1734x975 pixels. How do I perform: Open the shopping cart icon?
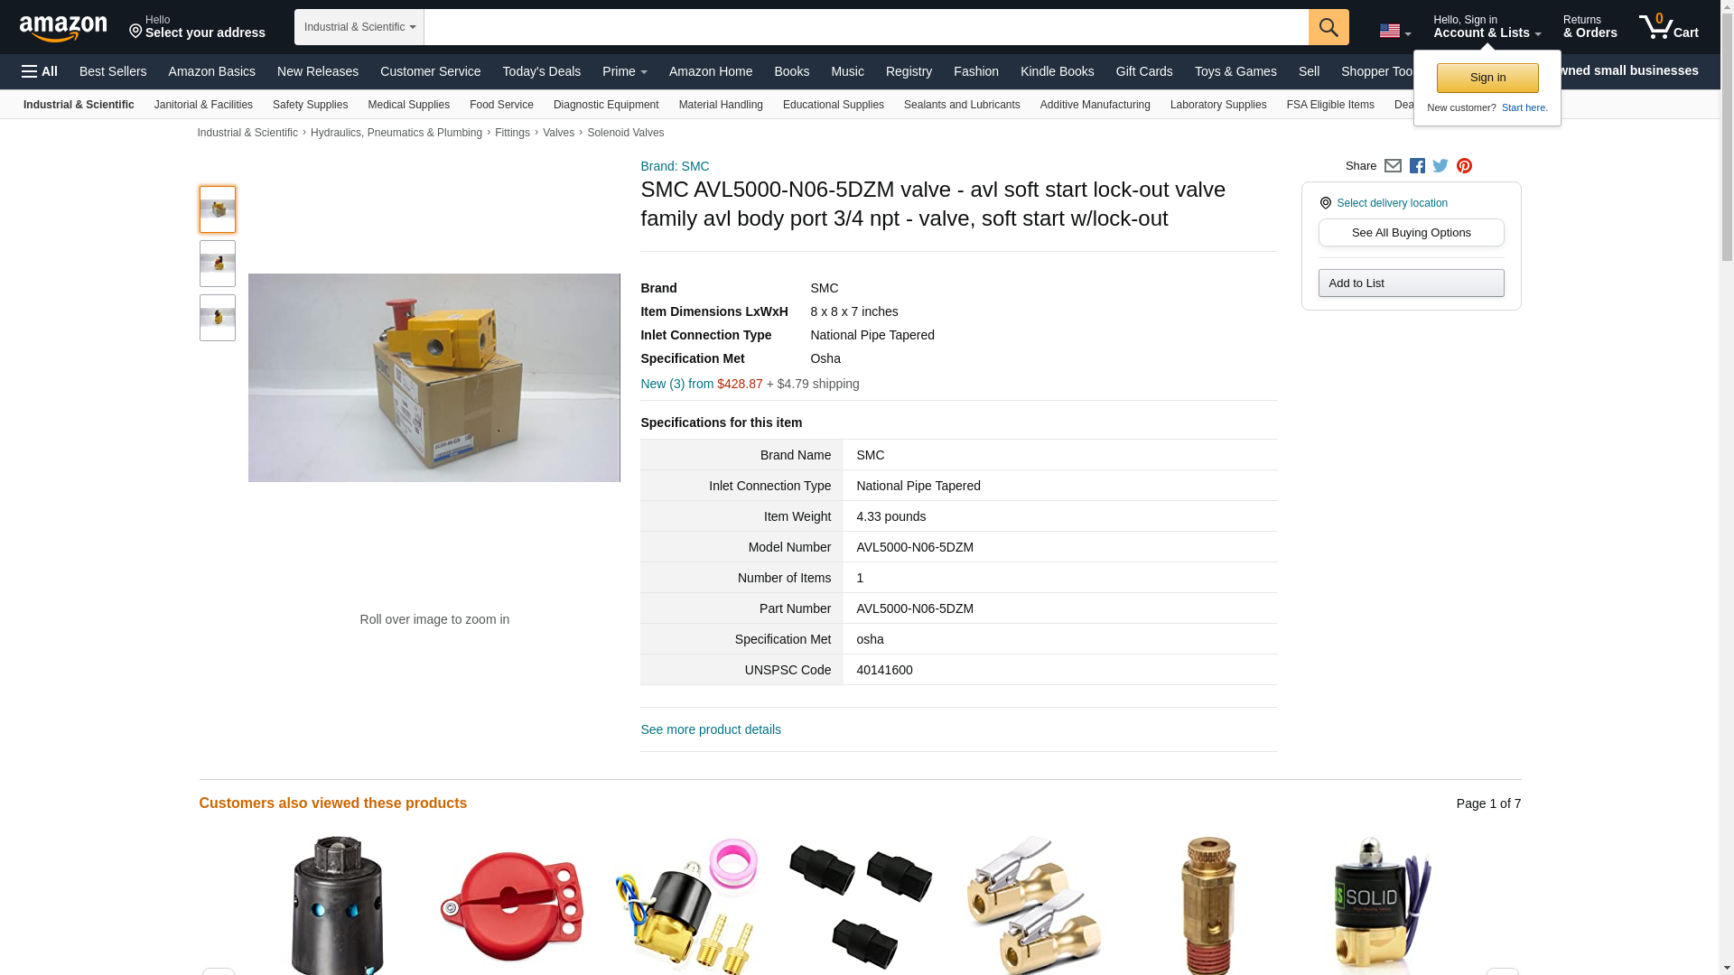point(1669,27)
